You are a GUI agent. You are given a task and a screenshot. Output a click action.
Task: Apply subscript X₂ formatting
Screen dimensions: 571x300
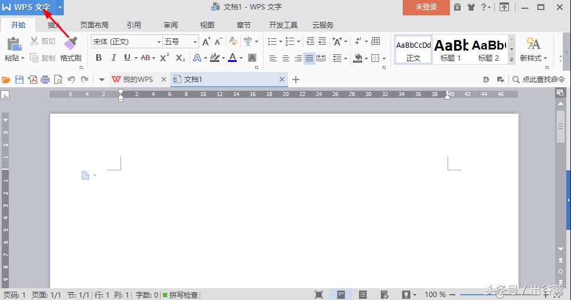pos(180,58)
